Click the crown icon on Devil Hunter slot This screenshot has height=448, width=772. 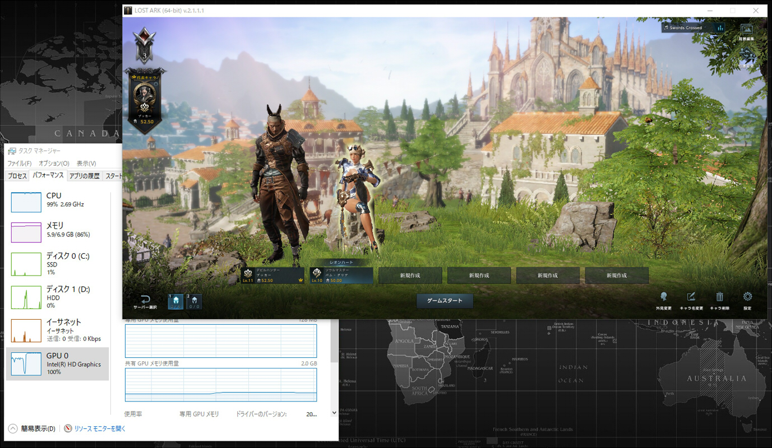point(300,280)
